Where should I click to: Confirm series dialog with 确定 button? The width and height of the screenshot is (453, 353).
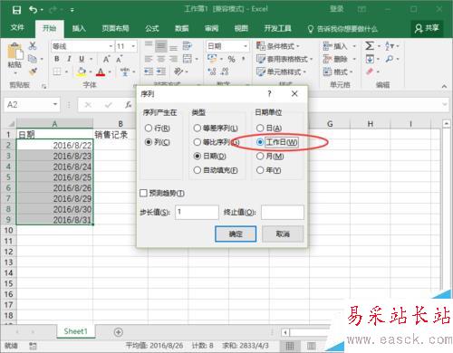236,234
